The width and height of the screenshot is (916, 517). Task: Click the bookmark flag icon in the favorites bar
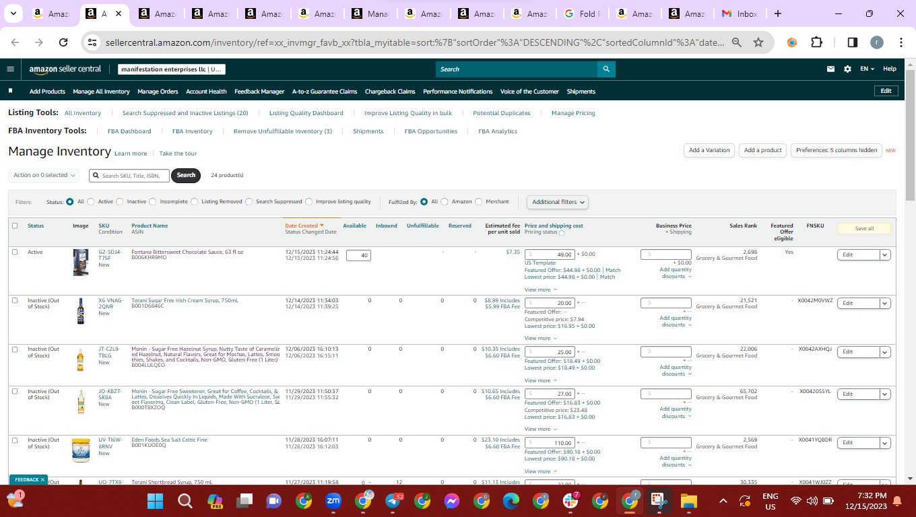point(10,91)
